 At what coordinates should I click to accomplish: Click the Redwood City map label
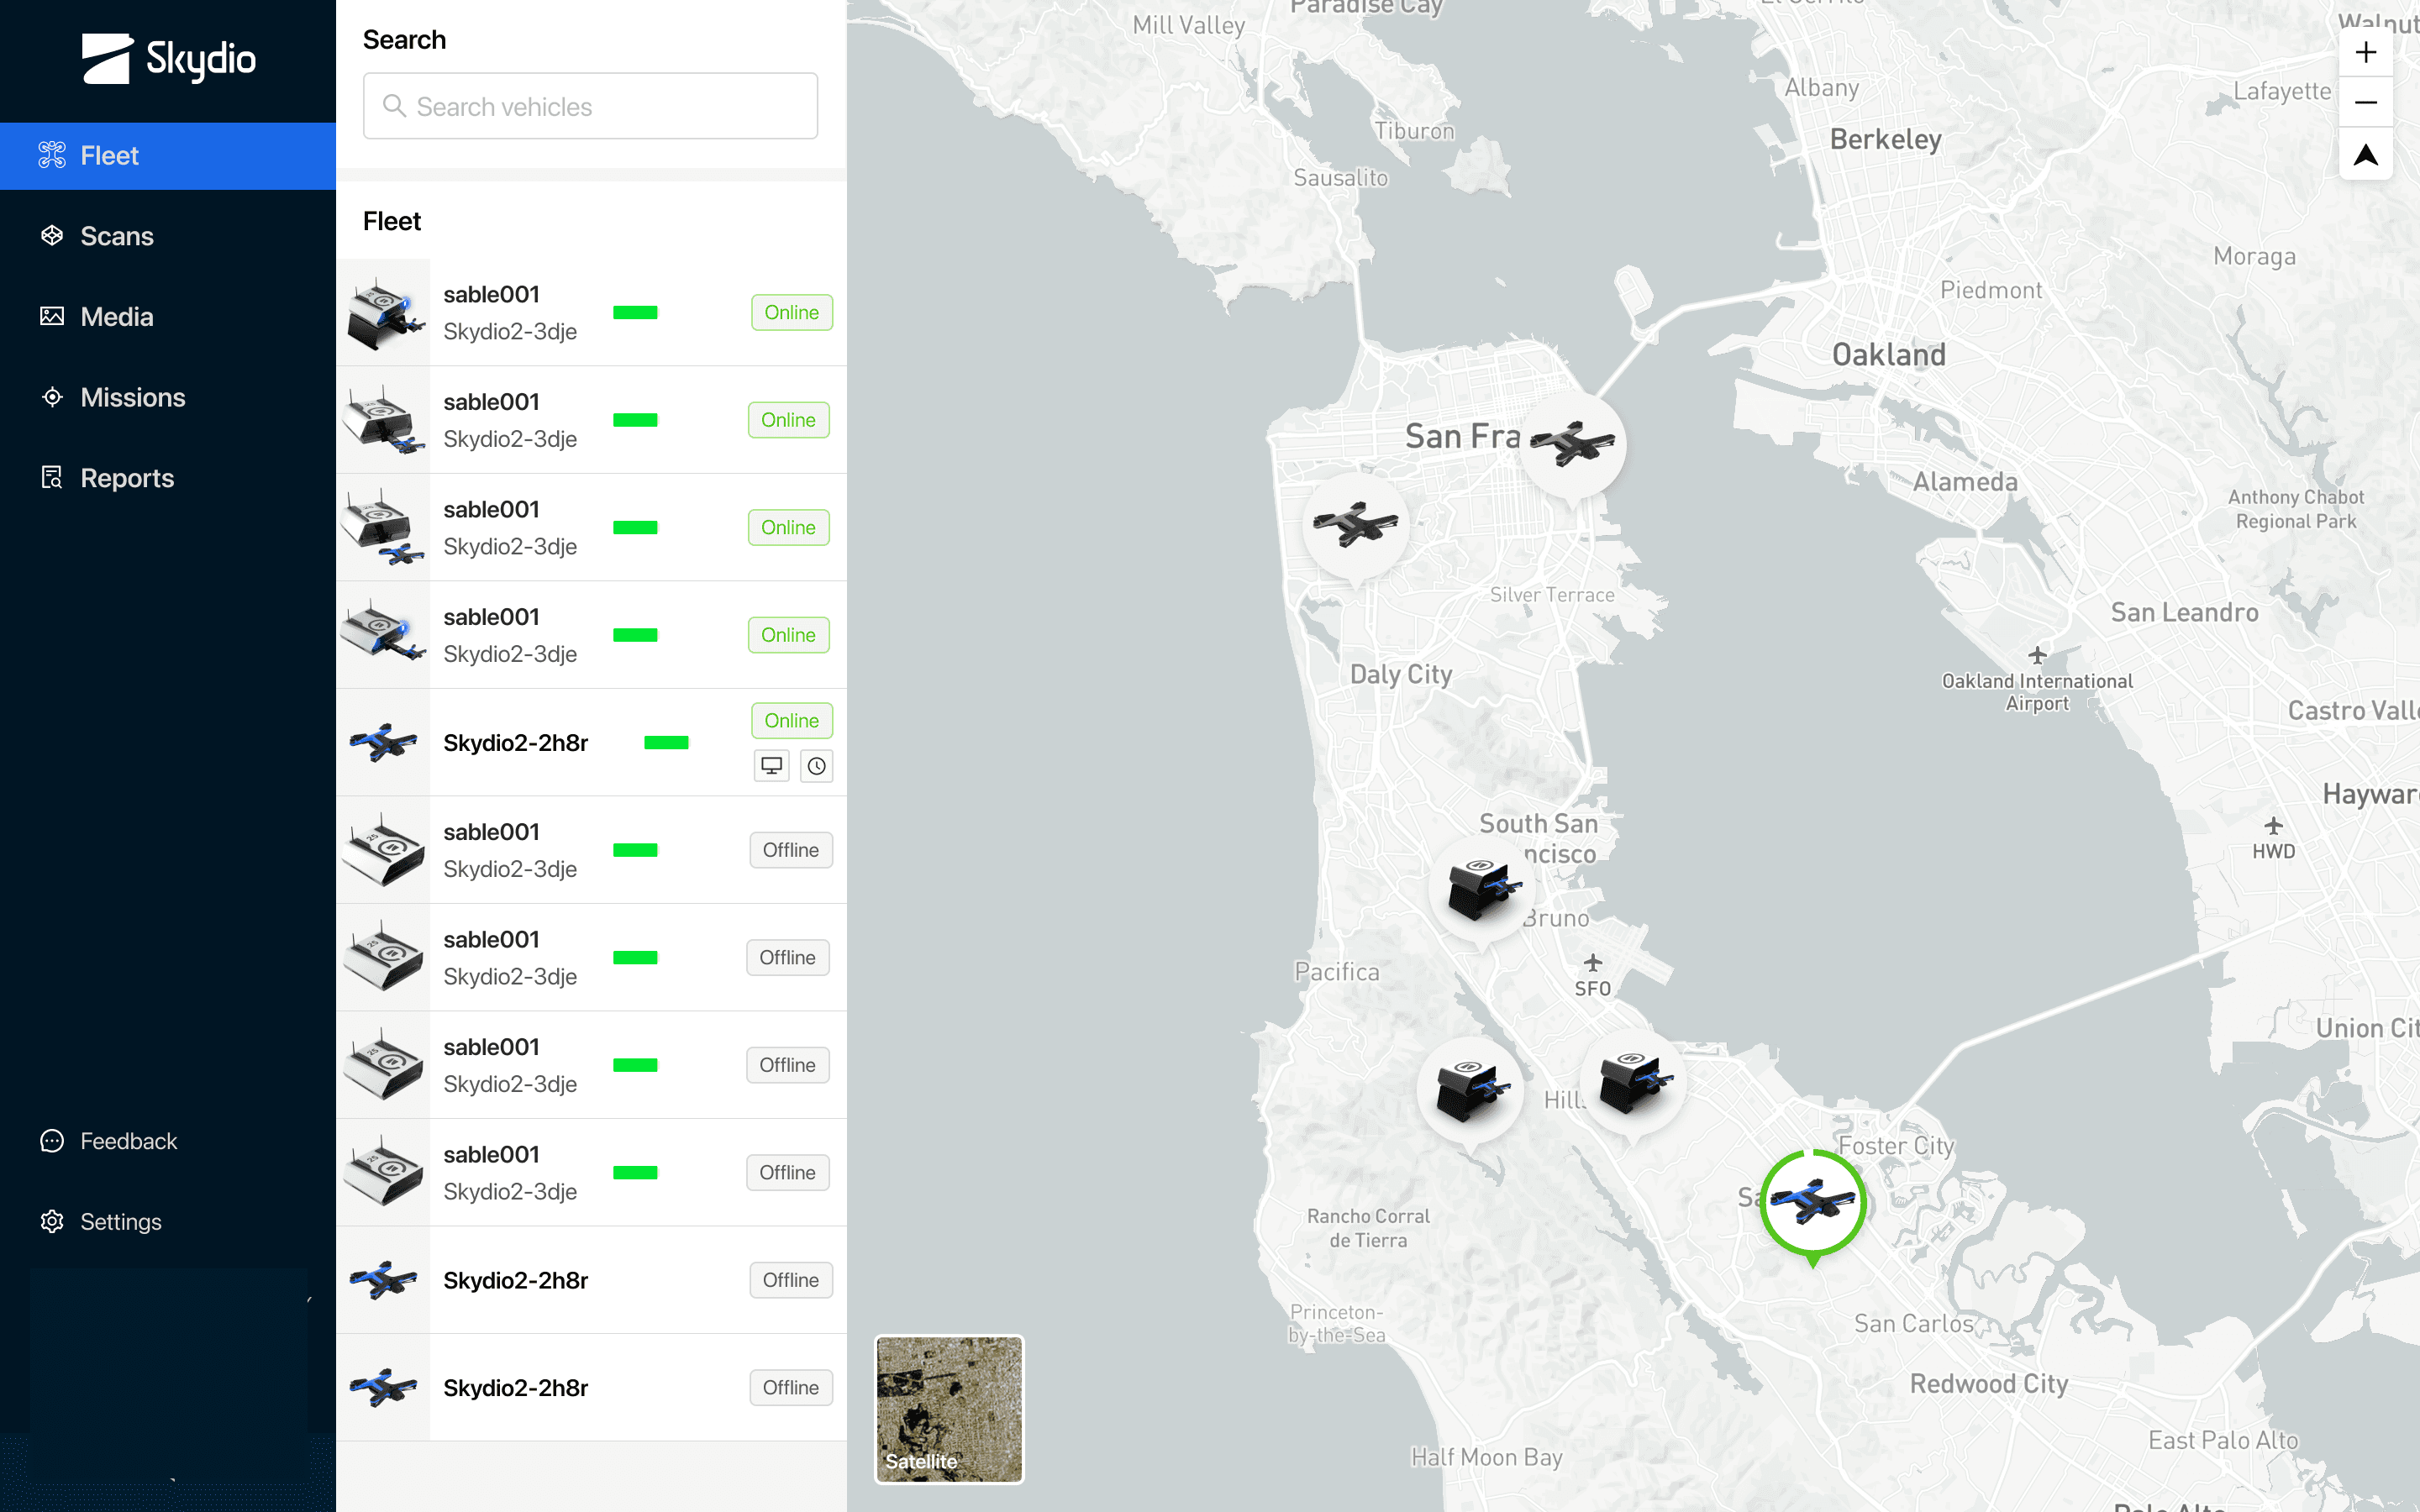(1989, 1384)
